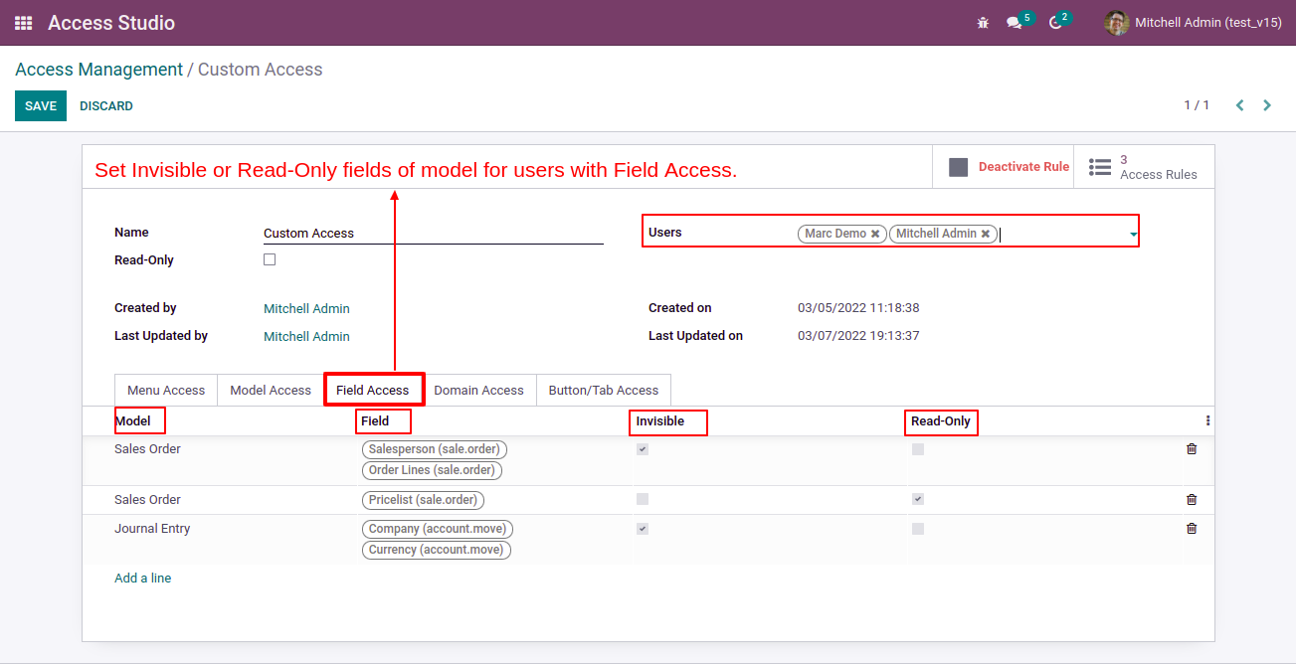Image resolution: width=1296 pixels, height=664 pixels.
Task: Click Add a line link
Action: 142,579
